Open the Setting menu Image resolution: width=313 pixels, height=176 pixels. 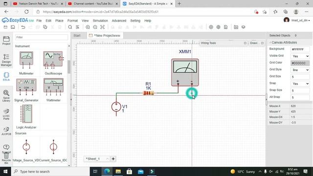(135, 21)
